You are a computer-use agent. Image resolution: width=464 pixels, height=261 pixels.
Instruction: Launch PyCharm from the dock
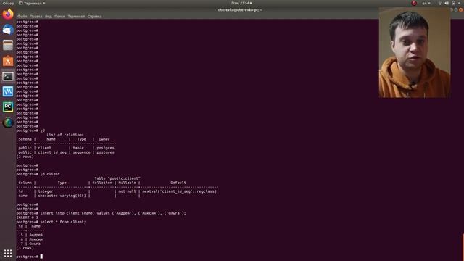coord(8,107)
